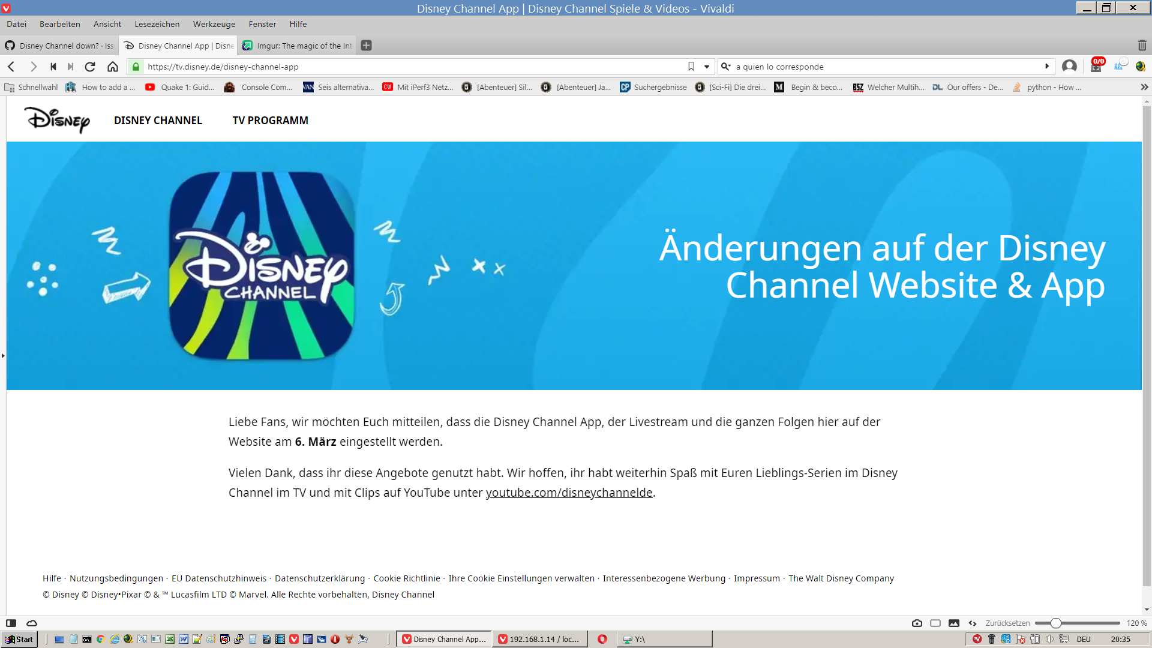This screenshot has height=648, width=1152.
Task: Switch to 192.168.1.14 taskbar window
Action: pyautogui.click(x=539, y=639)
